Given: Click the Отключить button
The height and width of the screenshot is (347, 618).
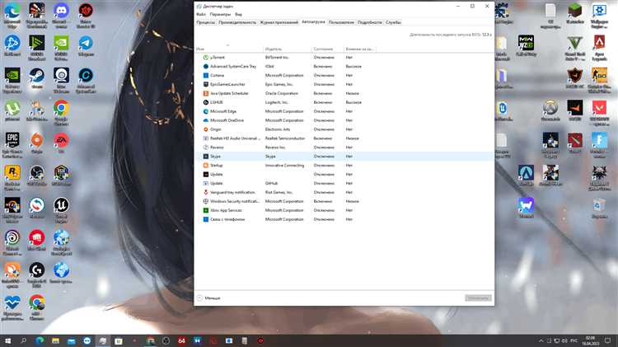Looking at the screenshot, I should point(477,298).
